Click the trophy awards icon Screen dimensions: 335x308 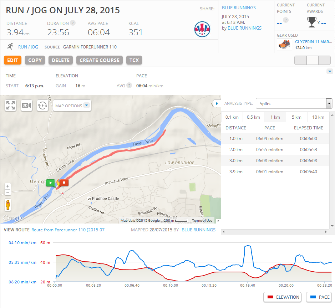311,23
